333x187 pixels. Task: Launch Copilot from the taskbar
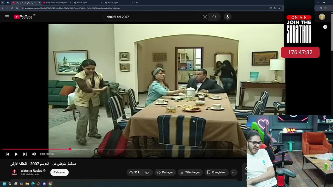21,184
